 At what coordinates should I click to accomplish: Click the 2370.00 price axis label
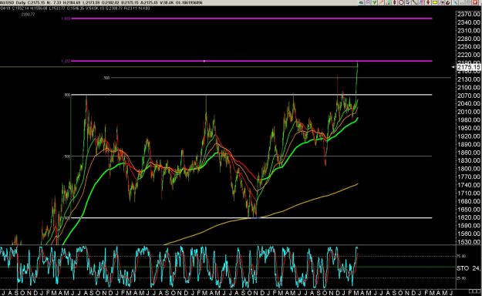point(468,14)
